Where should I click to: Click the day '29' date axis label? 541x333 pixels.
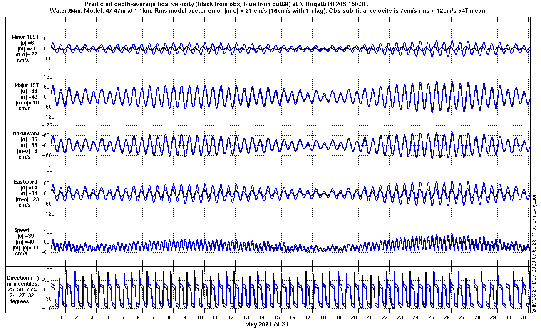point(492,318)
